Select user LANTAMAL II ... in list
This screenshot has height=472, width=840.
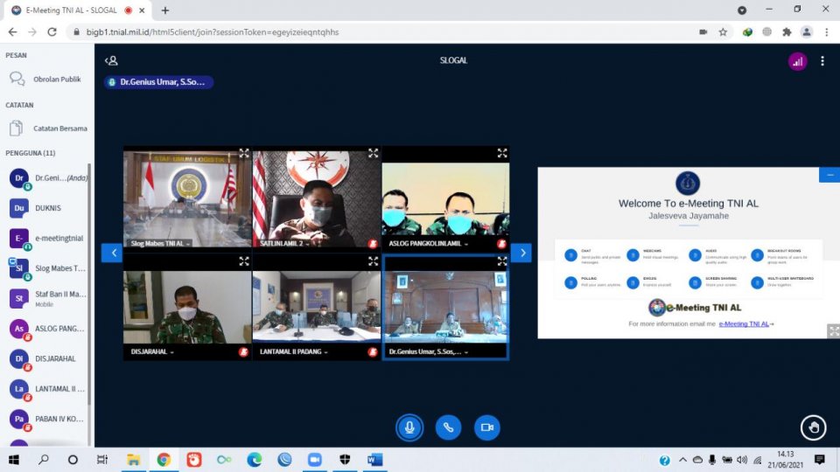(x=46, y=388)
